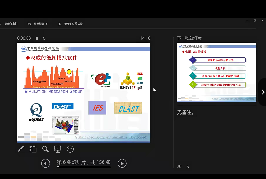The height and width of the screenshot is (179, 266).
Task: Click the EnergyPlus e+ logo
Action: click(x=101, y=80)
